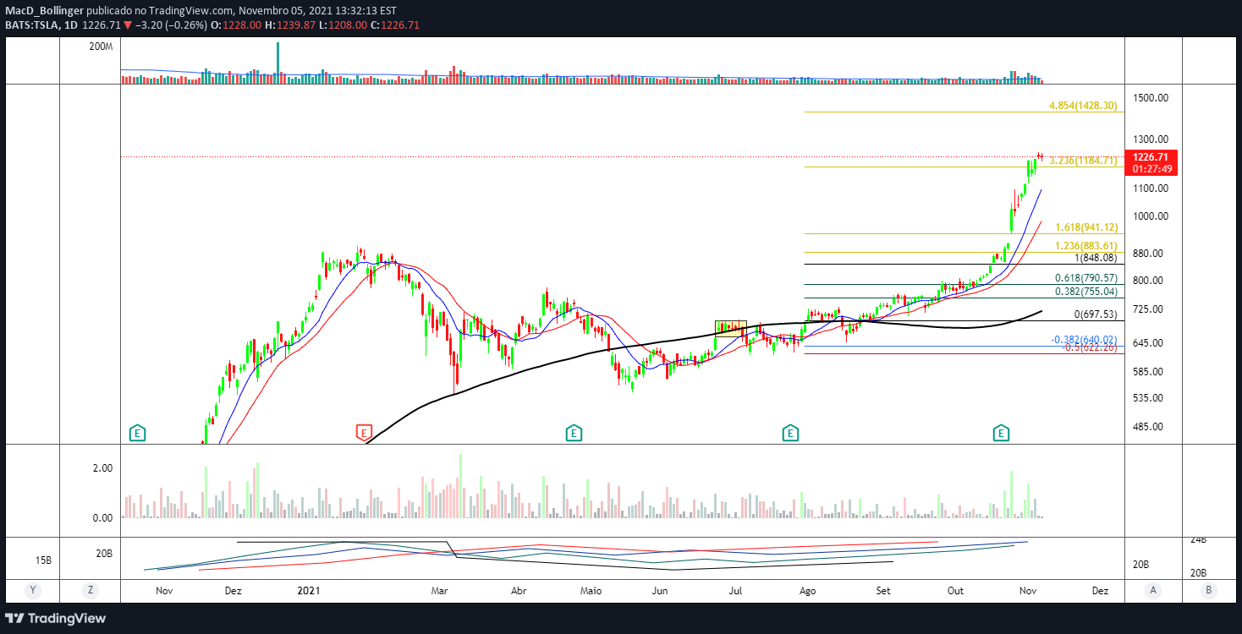This screenshot has width=1242, height=634.
Task: Select the Dez label on the time axis
Action: pyautogui.click(x=234, y=591)
